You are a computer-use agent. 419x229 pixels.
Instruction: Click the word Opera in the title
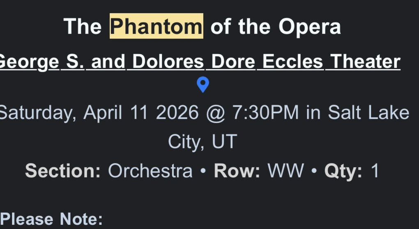[x=310, y=27]
